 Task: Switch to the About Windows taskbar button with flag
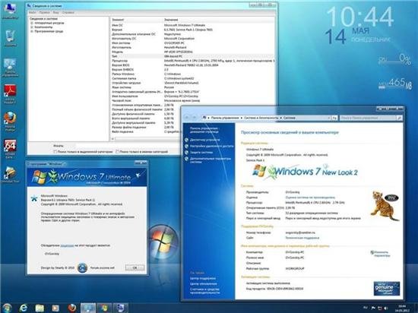pyautogui.click(x=105, y=308)
